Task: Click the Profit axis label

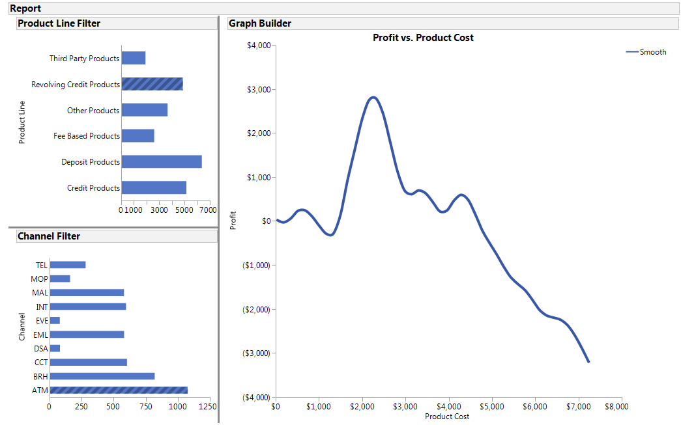Action: tap(233, 220)
